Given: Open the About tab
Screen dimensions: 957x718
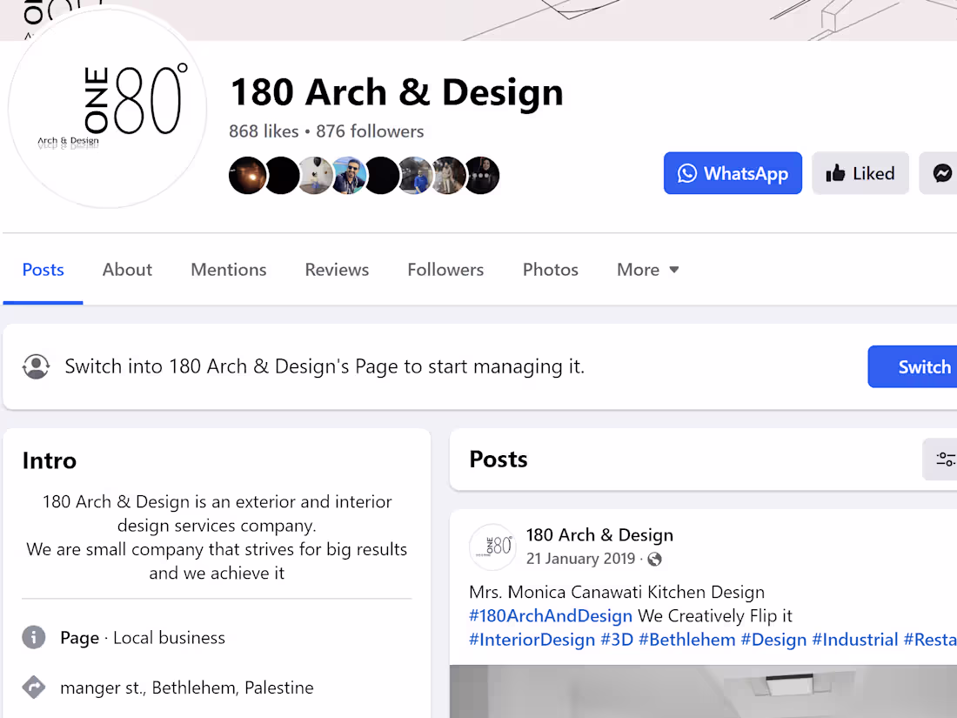Looking at the screenshot, I should coord(127,269).
